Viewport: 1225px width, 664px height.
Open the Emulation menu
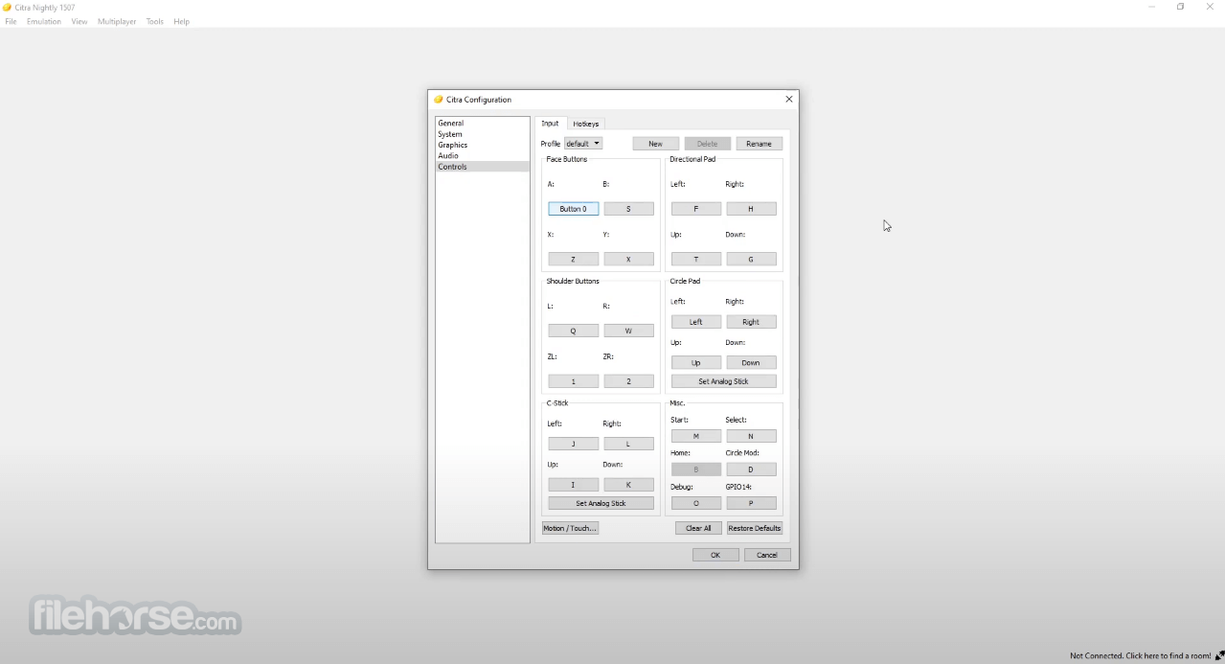[43, 21]
